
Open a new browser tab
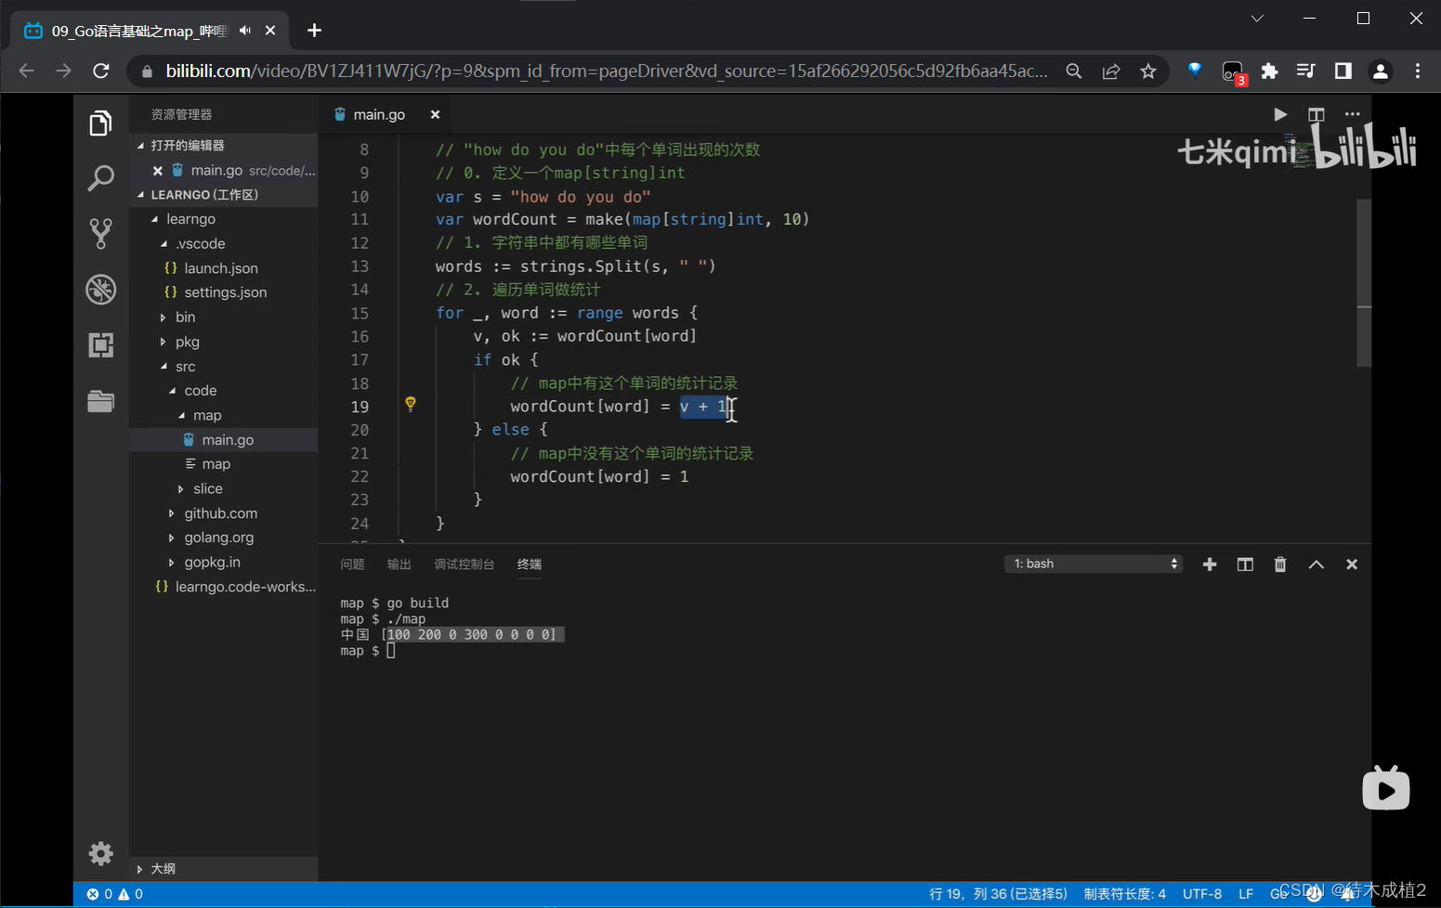315,31
